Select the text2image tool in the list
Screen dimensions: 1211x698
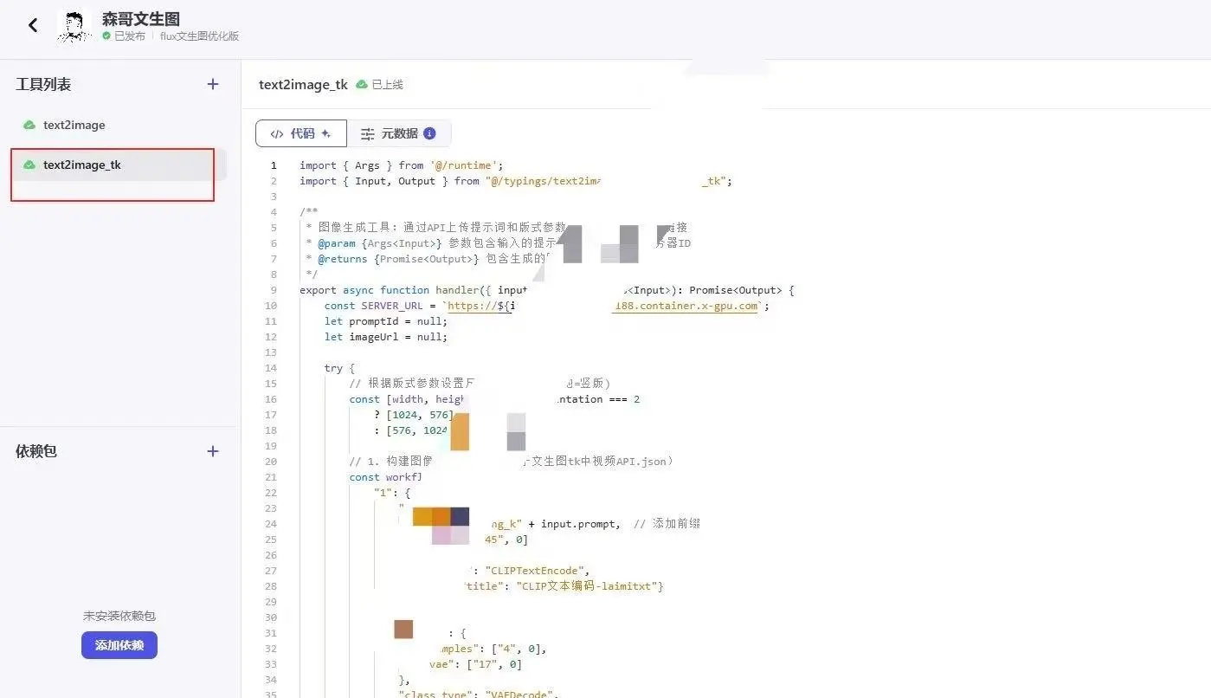[118, 125]
